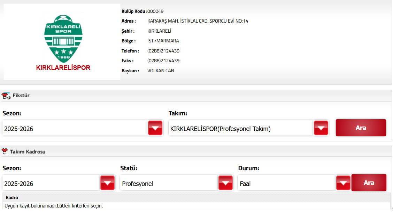Expand the Takım dropdown red arrow

[321, 128]
